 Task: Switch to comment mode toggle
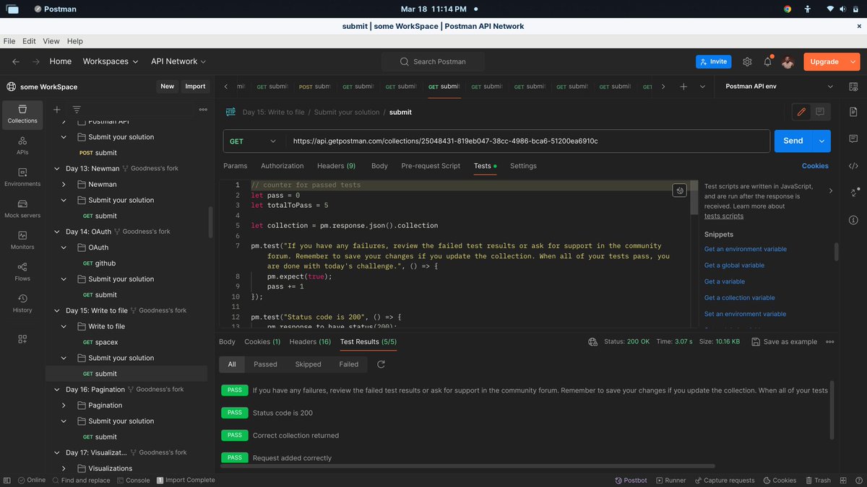pos(820,112)
